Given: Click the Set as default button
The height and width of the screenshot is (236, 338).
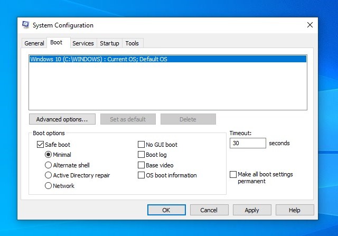Looking at the screenshot, I should click(x=128, y=119).
